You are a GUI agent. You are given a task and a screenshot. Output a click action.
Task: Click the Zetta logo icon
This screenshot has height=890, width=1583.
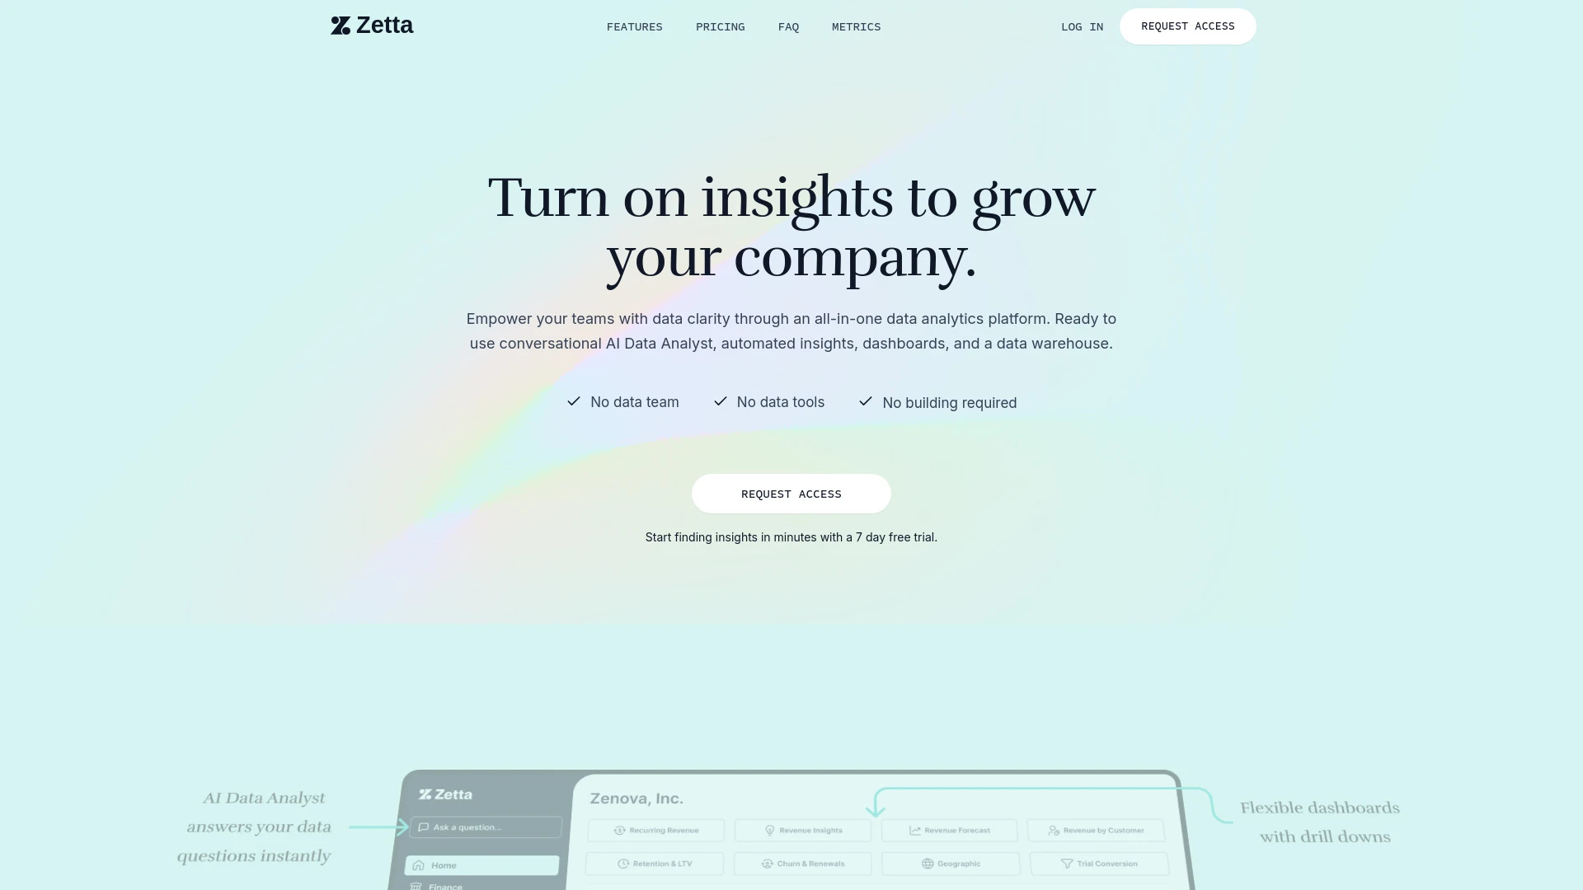click(x=339, y=25)
